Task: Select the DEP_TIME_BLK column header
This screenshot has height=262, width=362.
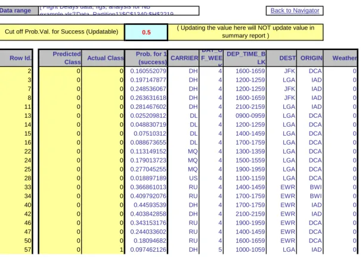Action: point(245,58)
